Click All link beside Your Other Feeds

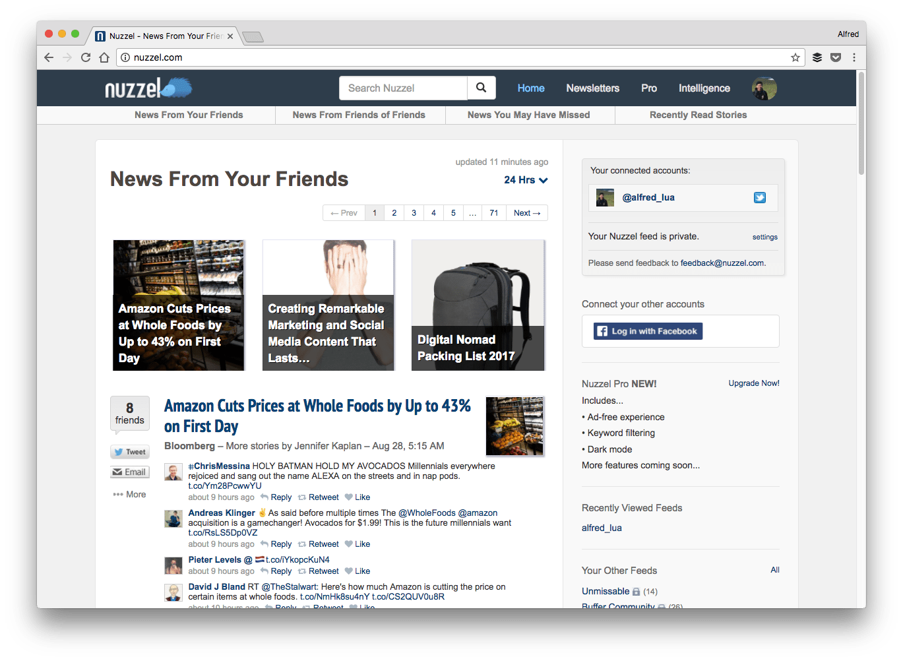click(x=775, y=570)
